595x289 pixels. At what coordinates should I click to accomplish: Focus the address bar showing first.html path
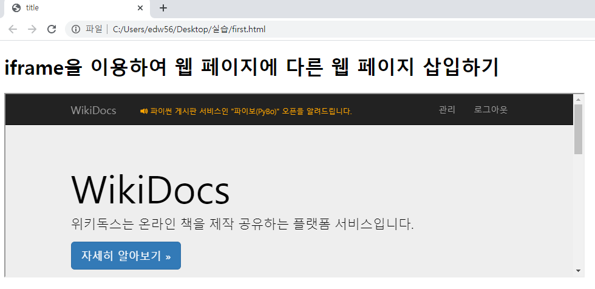pyautogui.click(x=330, y=29)
